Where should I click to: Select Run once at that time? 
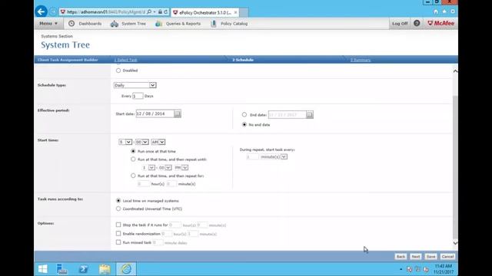click(133, 151)
